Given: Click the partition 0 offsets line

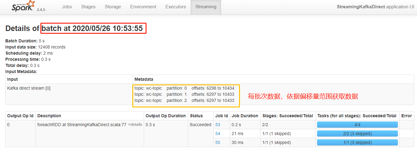Looking at the screenshot, I should click(184, 88).
